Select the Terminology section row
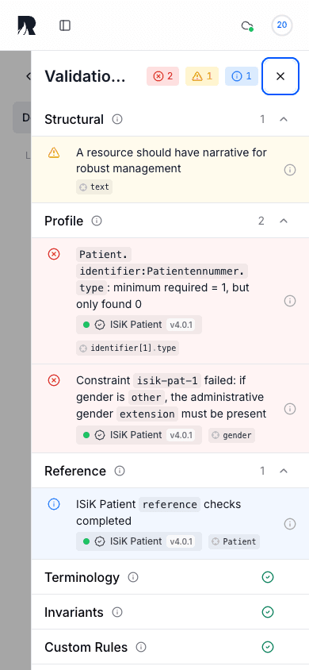Screen dimensions: 309x670 point(170,577)
